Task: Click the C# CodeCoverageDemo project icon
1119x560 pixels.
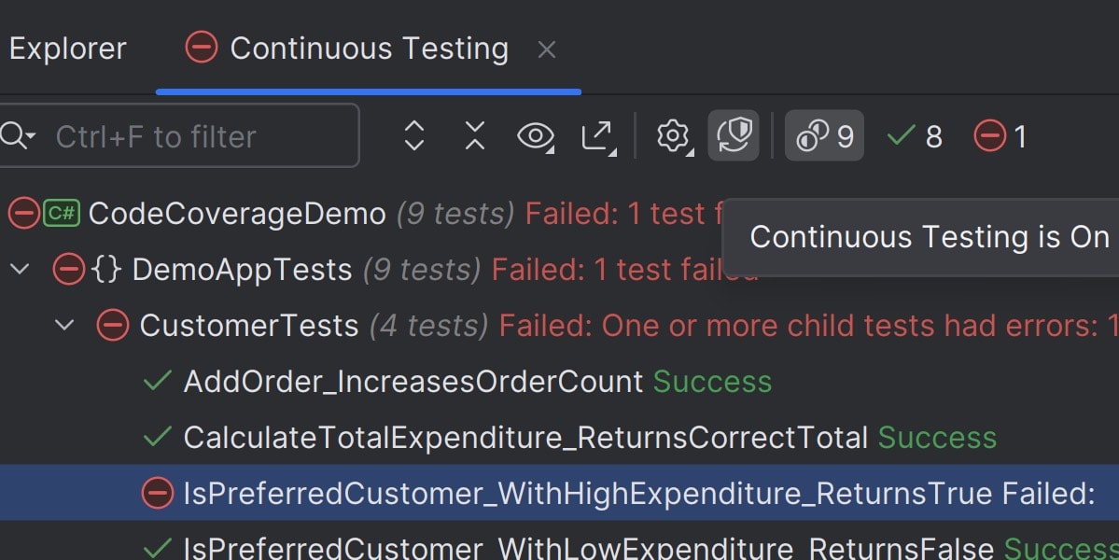Action: [x=63, y=214]
